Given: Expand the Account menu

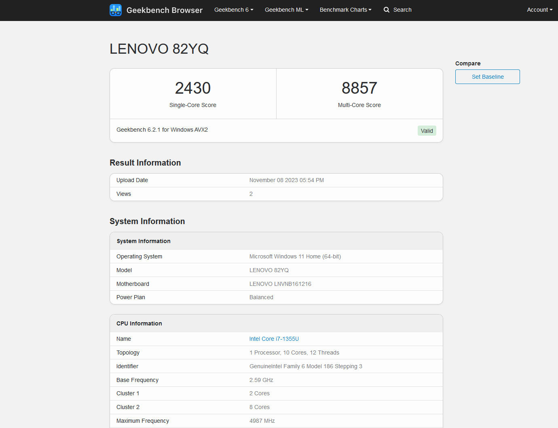Looking at the screenshot, I should (539, 10).
